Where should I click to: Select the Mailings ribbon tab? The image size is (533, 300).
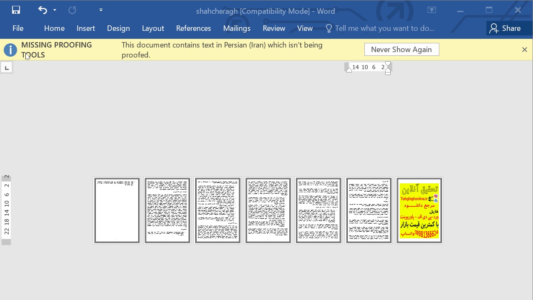tap(237, 28)
